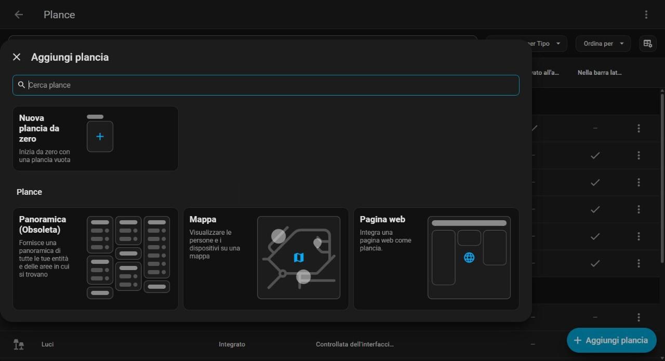Choose the Mappa dashboard card
This screenshot has width=665, height=361.
(x=266, y=259)
